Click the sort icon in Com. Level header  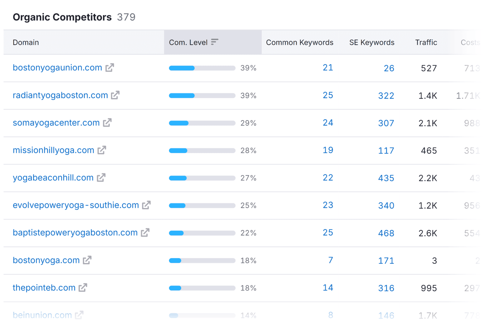[214, 42]
